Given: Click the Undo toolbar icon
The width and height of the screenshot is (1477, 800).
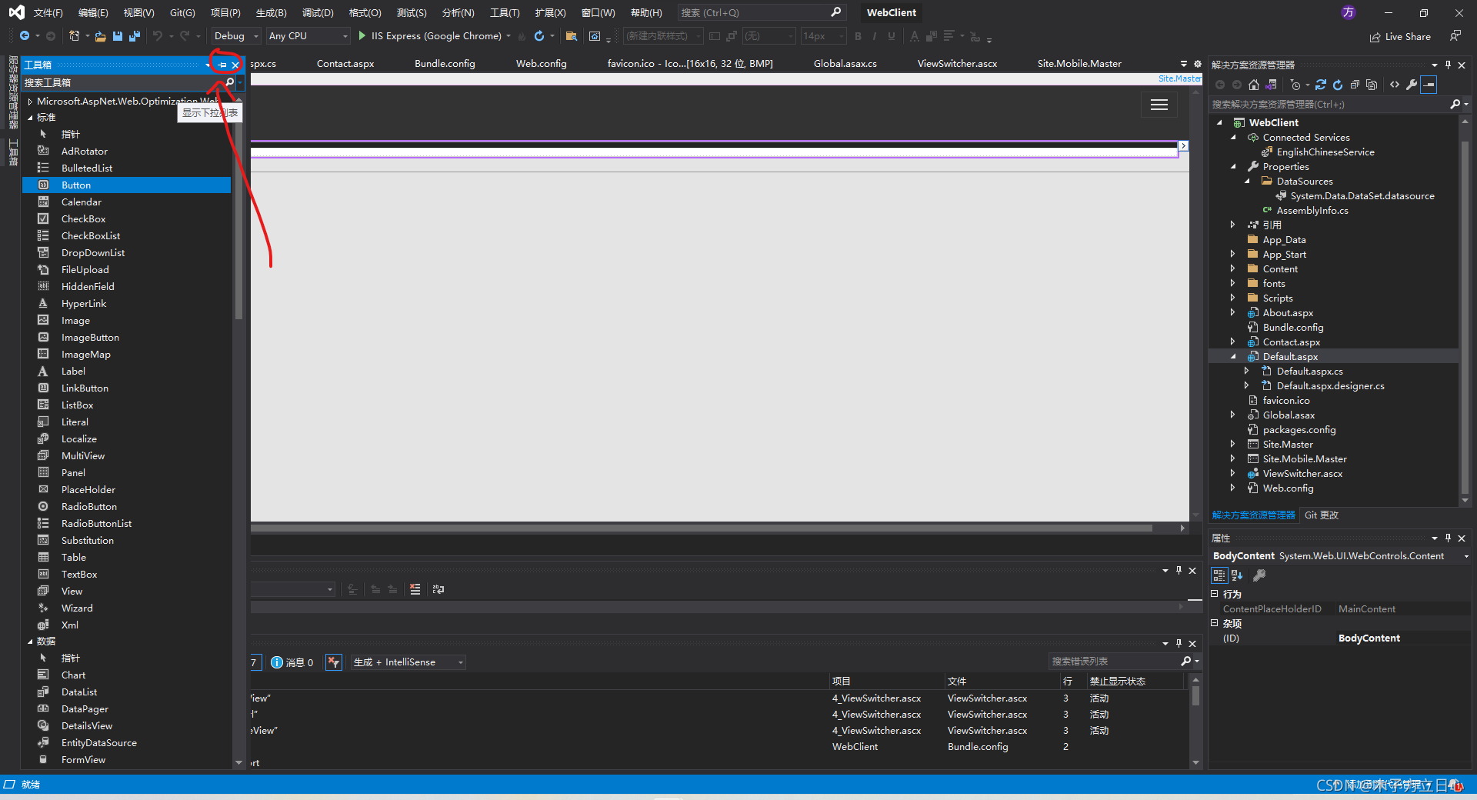Looking at the screenshot, I should click(x=158, y=36).
